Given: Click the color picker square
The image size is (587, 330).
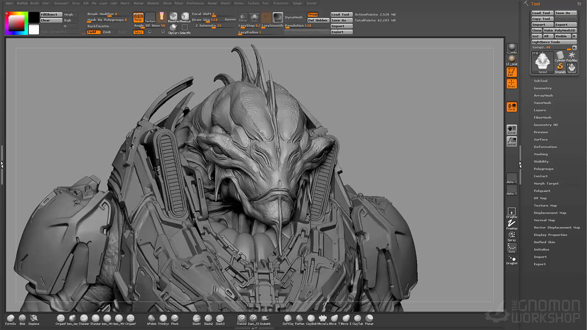Looking at the screenshot, I should (17, 23).
